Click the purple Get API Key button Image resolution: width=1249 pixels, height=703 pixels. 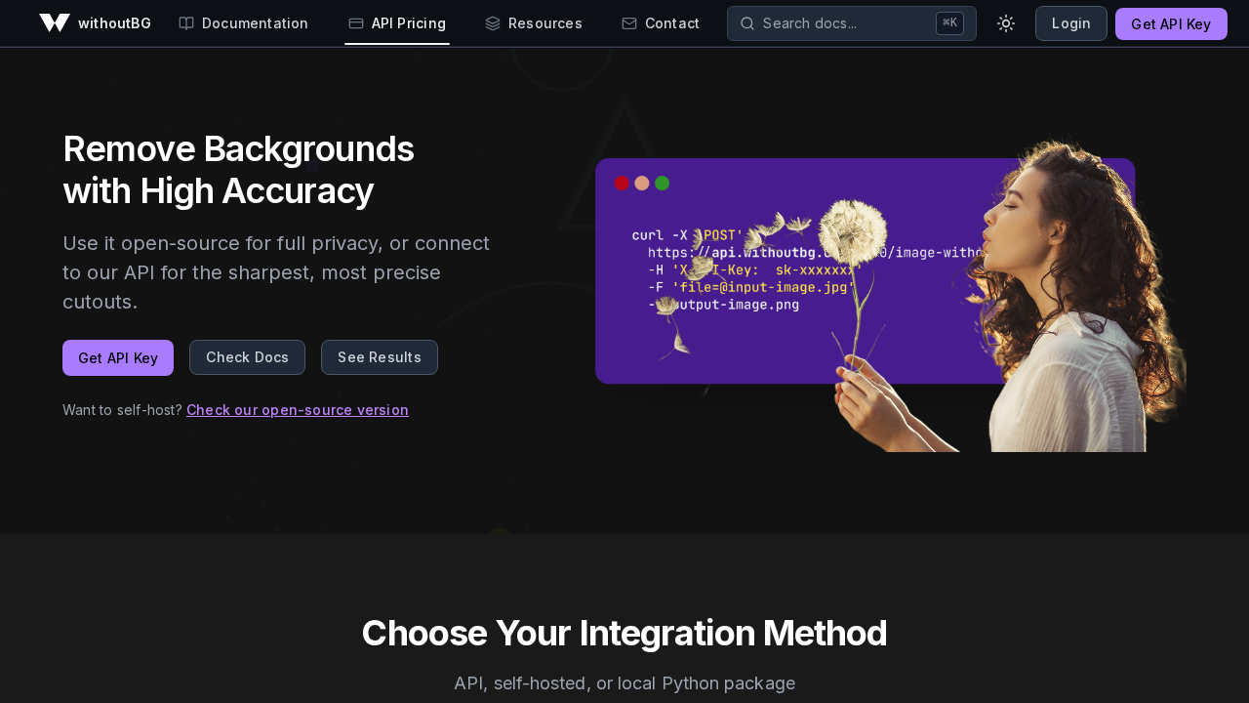tap(1171, 22)
